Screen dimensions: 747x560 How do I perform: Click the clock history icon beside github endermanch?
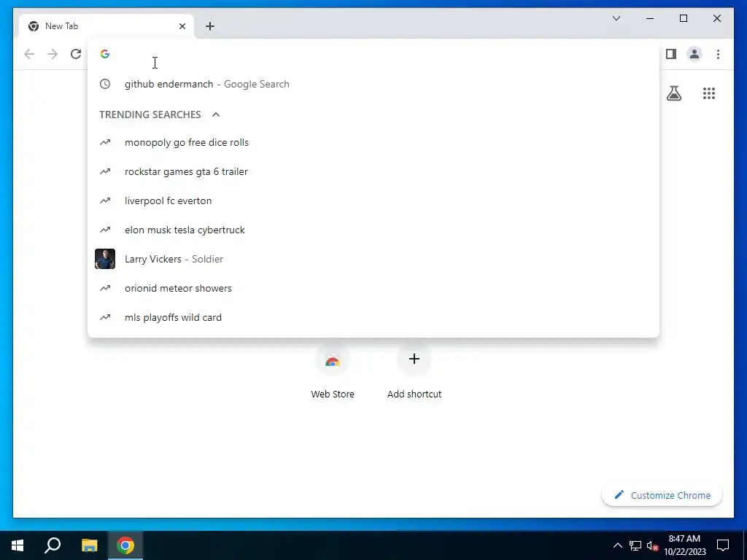(105, 84)
